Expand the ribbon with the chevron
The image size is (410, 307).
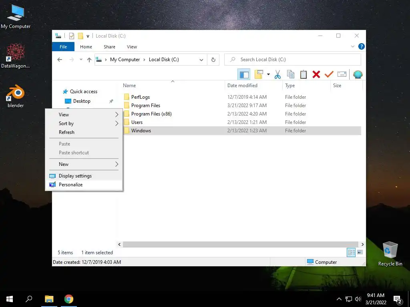[x=352, y=46]
